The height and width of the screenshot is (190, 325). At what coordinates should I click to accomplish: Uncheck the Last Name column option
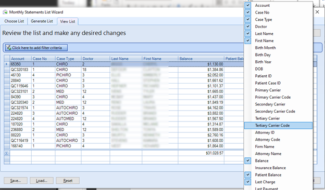[x=248, y=33]
